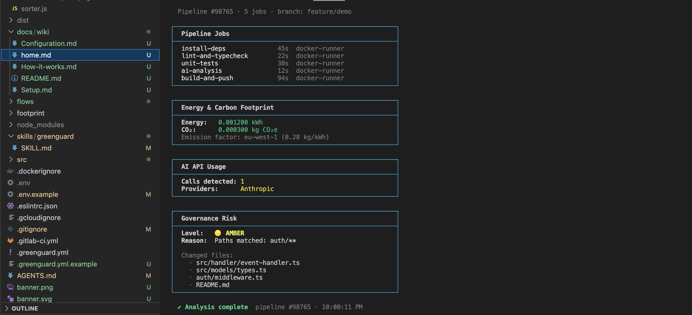Click the Docker whale icon on .dockerignore
Viewport: 692px width, 315px height.
pyautogui.click(x=11, y=171)
